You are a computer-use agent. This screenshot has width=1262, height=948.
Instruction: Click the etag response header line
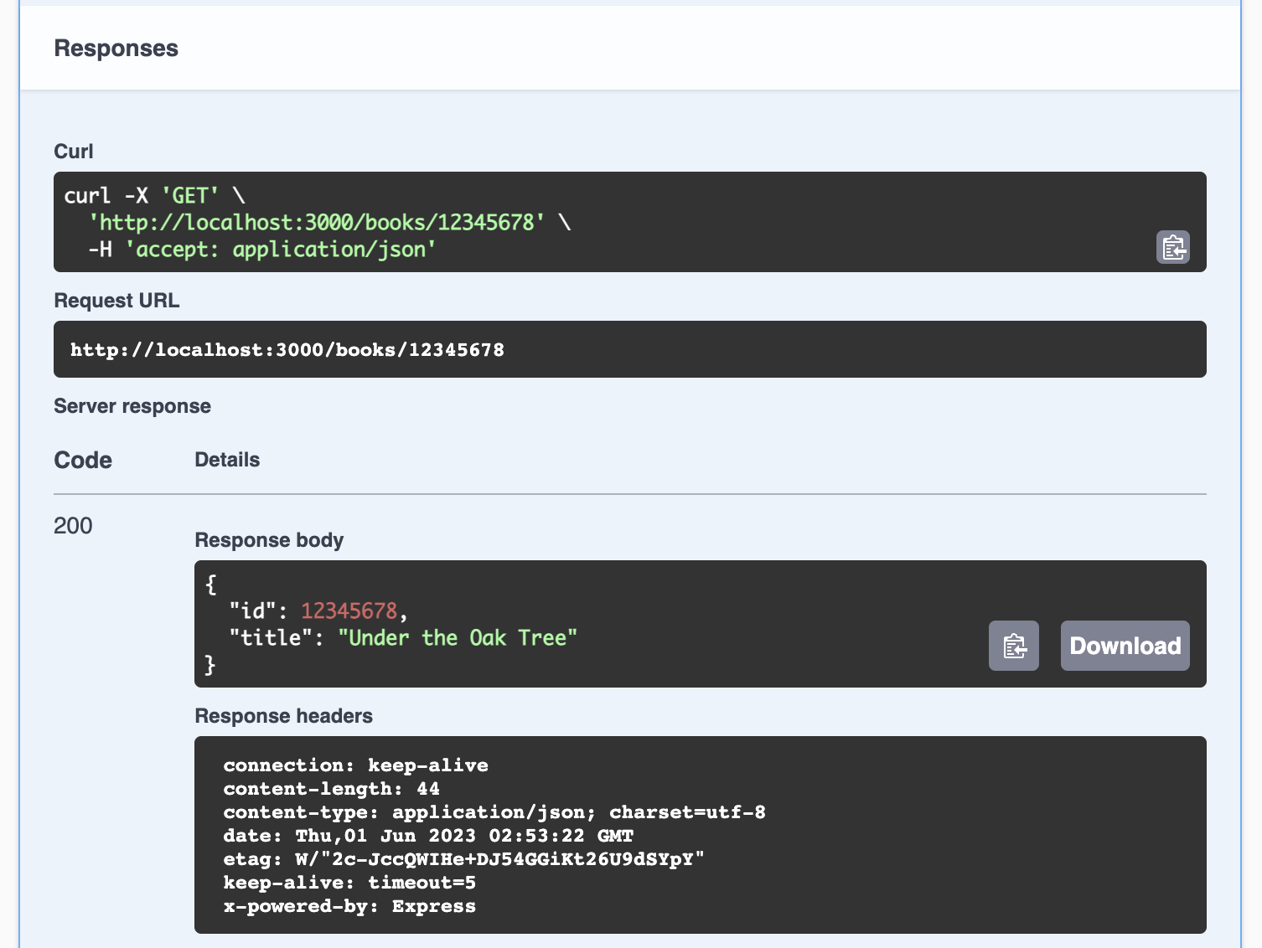[463, 859]
